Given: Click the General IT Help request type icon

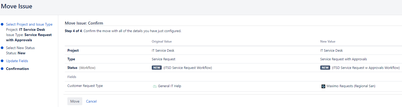Looking at the screenshot, I should click(155, 86).
